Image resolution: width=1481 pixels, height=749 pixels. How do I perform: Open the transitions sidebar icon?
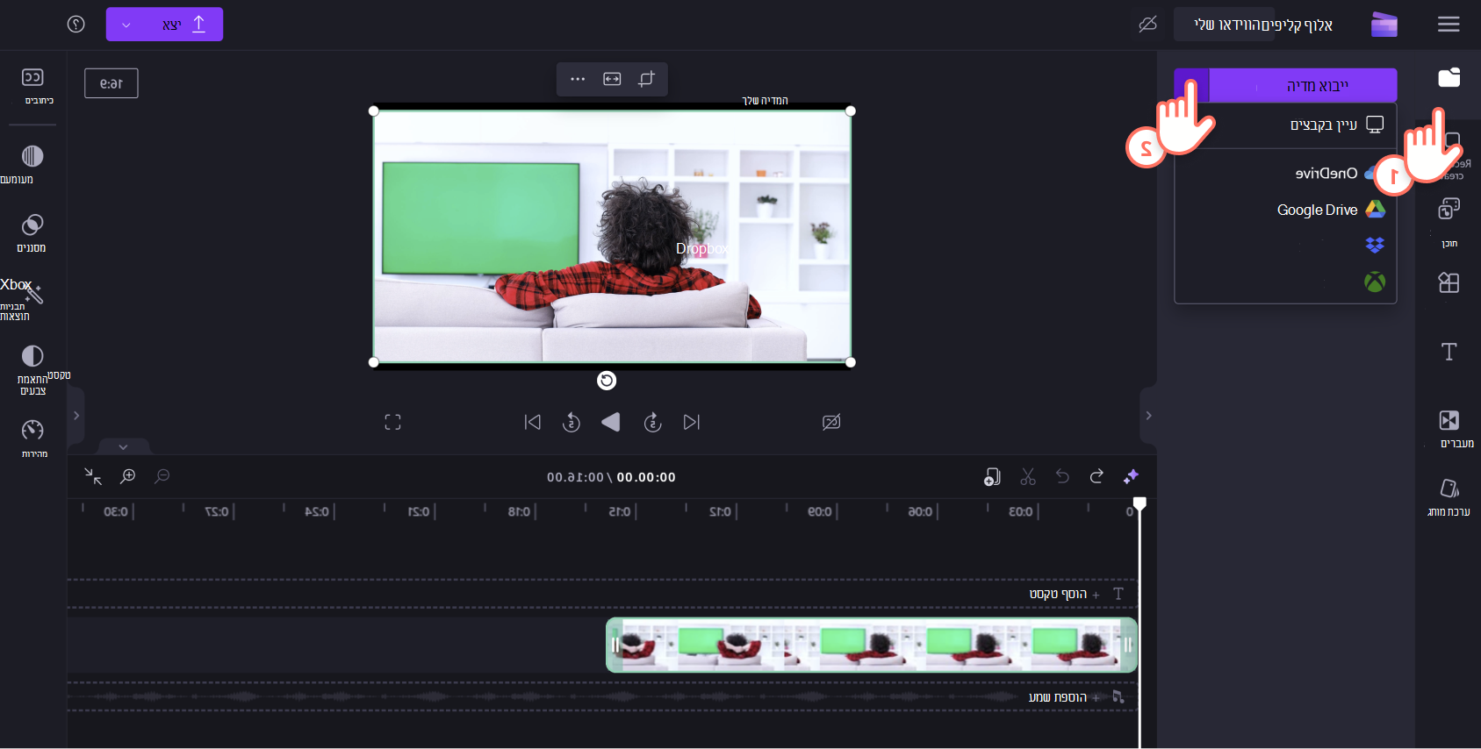(x=1449, y=420)
